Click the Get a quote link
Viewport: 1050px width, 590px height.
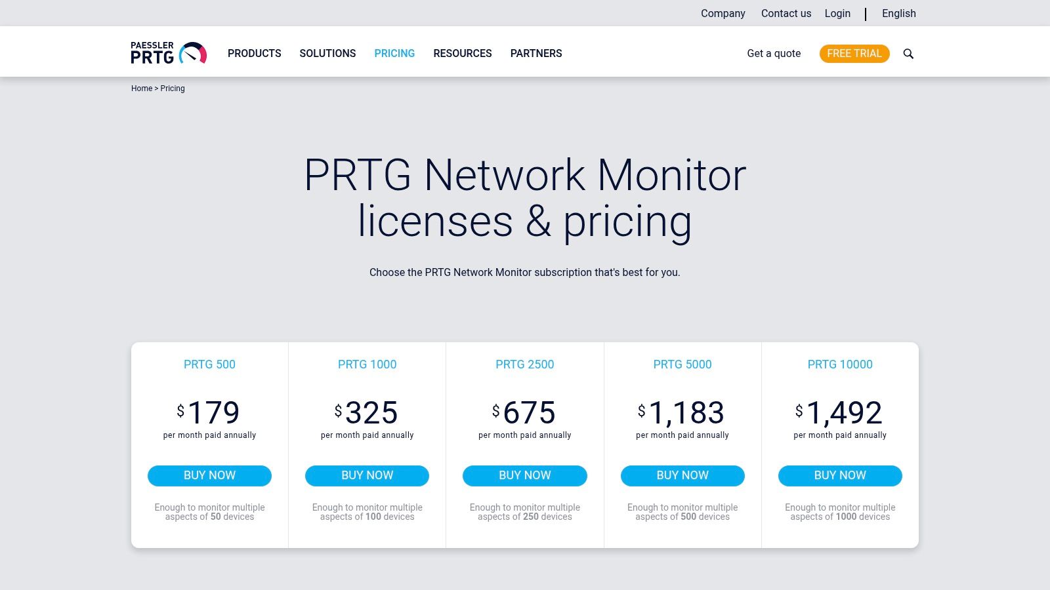[774, 54]
